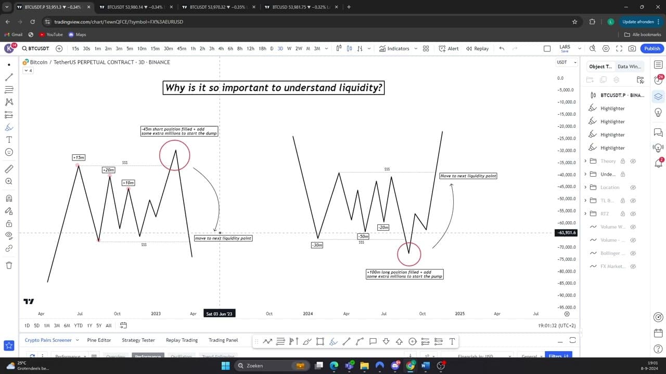Select the Text tool in left toolbar

[9, 140]
